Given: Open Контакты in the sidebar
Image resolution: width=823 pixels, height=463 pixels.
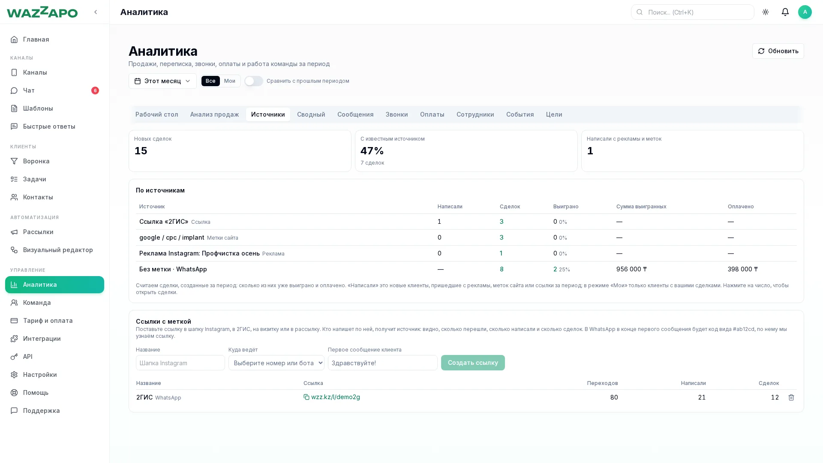Looking at the screenshot, I should [54, 197].
